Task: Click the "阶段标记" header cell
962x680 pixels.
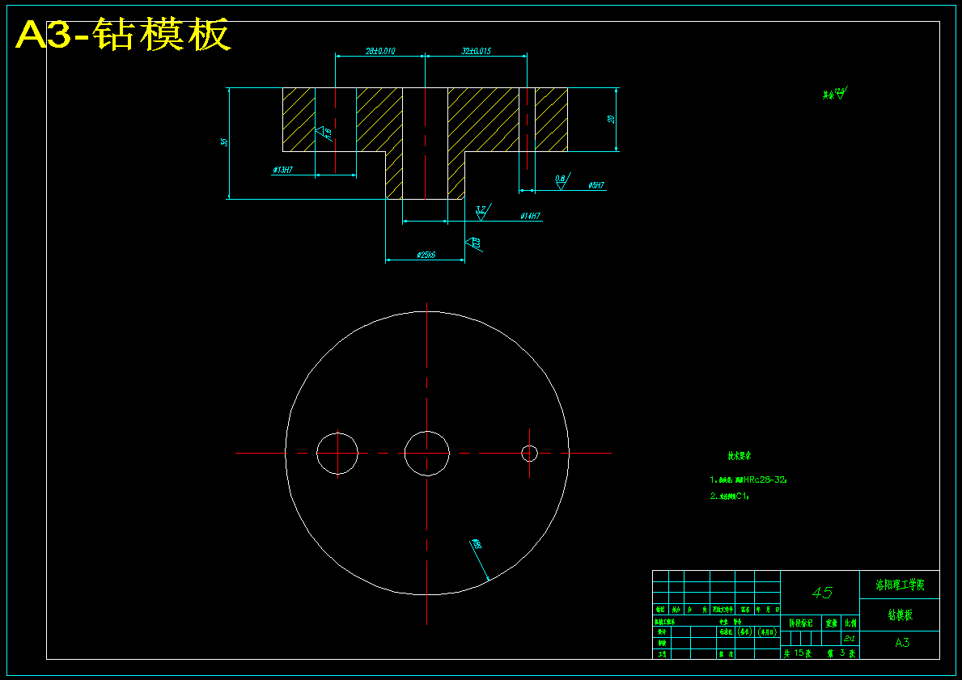Action: (801, 623)
